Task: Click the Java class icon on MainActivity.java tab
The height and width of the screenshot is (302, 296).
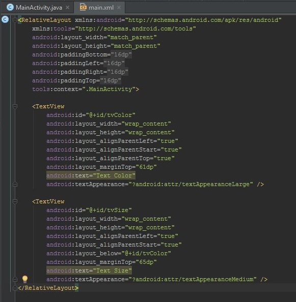Action: pyautogui.click(x=10, y=8)
